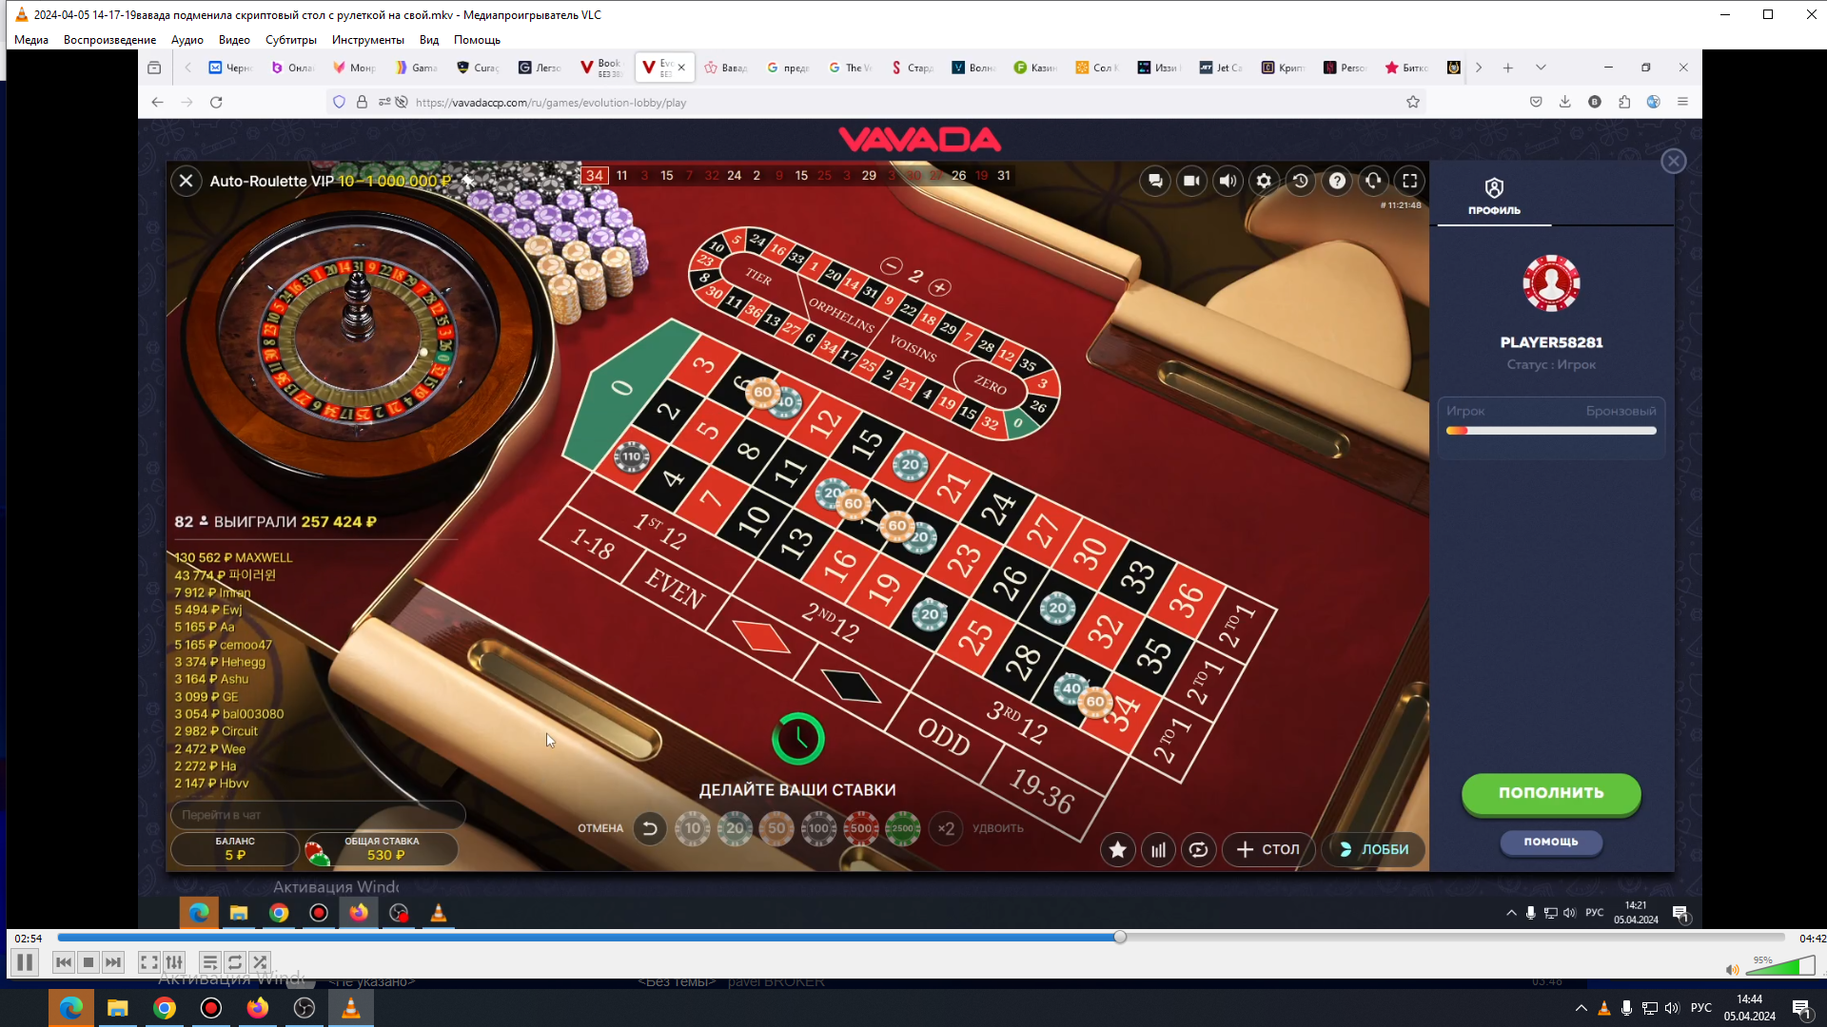Open the Субтитры menu in VLC
The image size is (1827, 1027).
291,40
